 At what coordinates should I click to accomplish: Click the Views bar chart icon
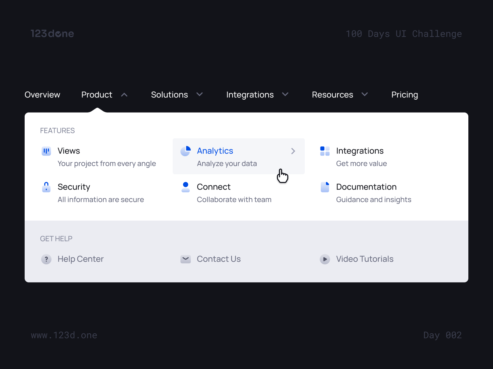tap(46, 151)
